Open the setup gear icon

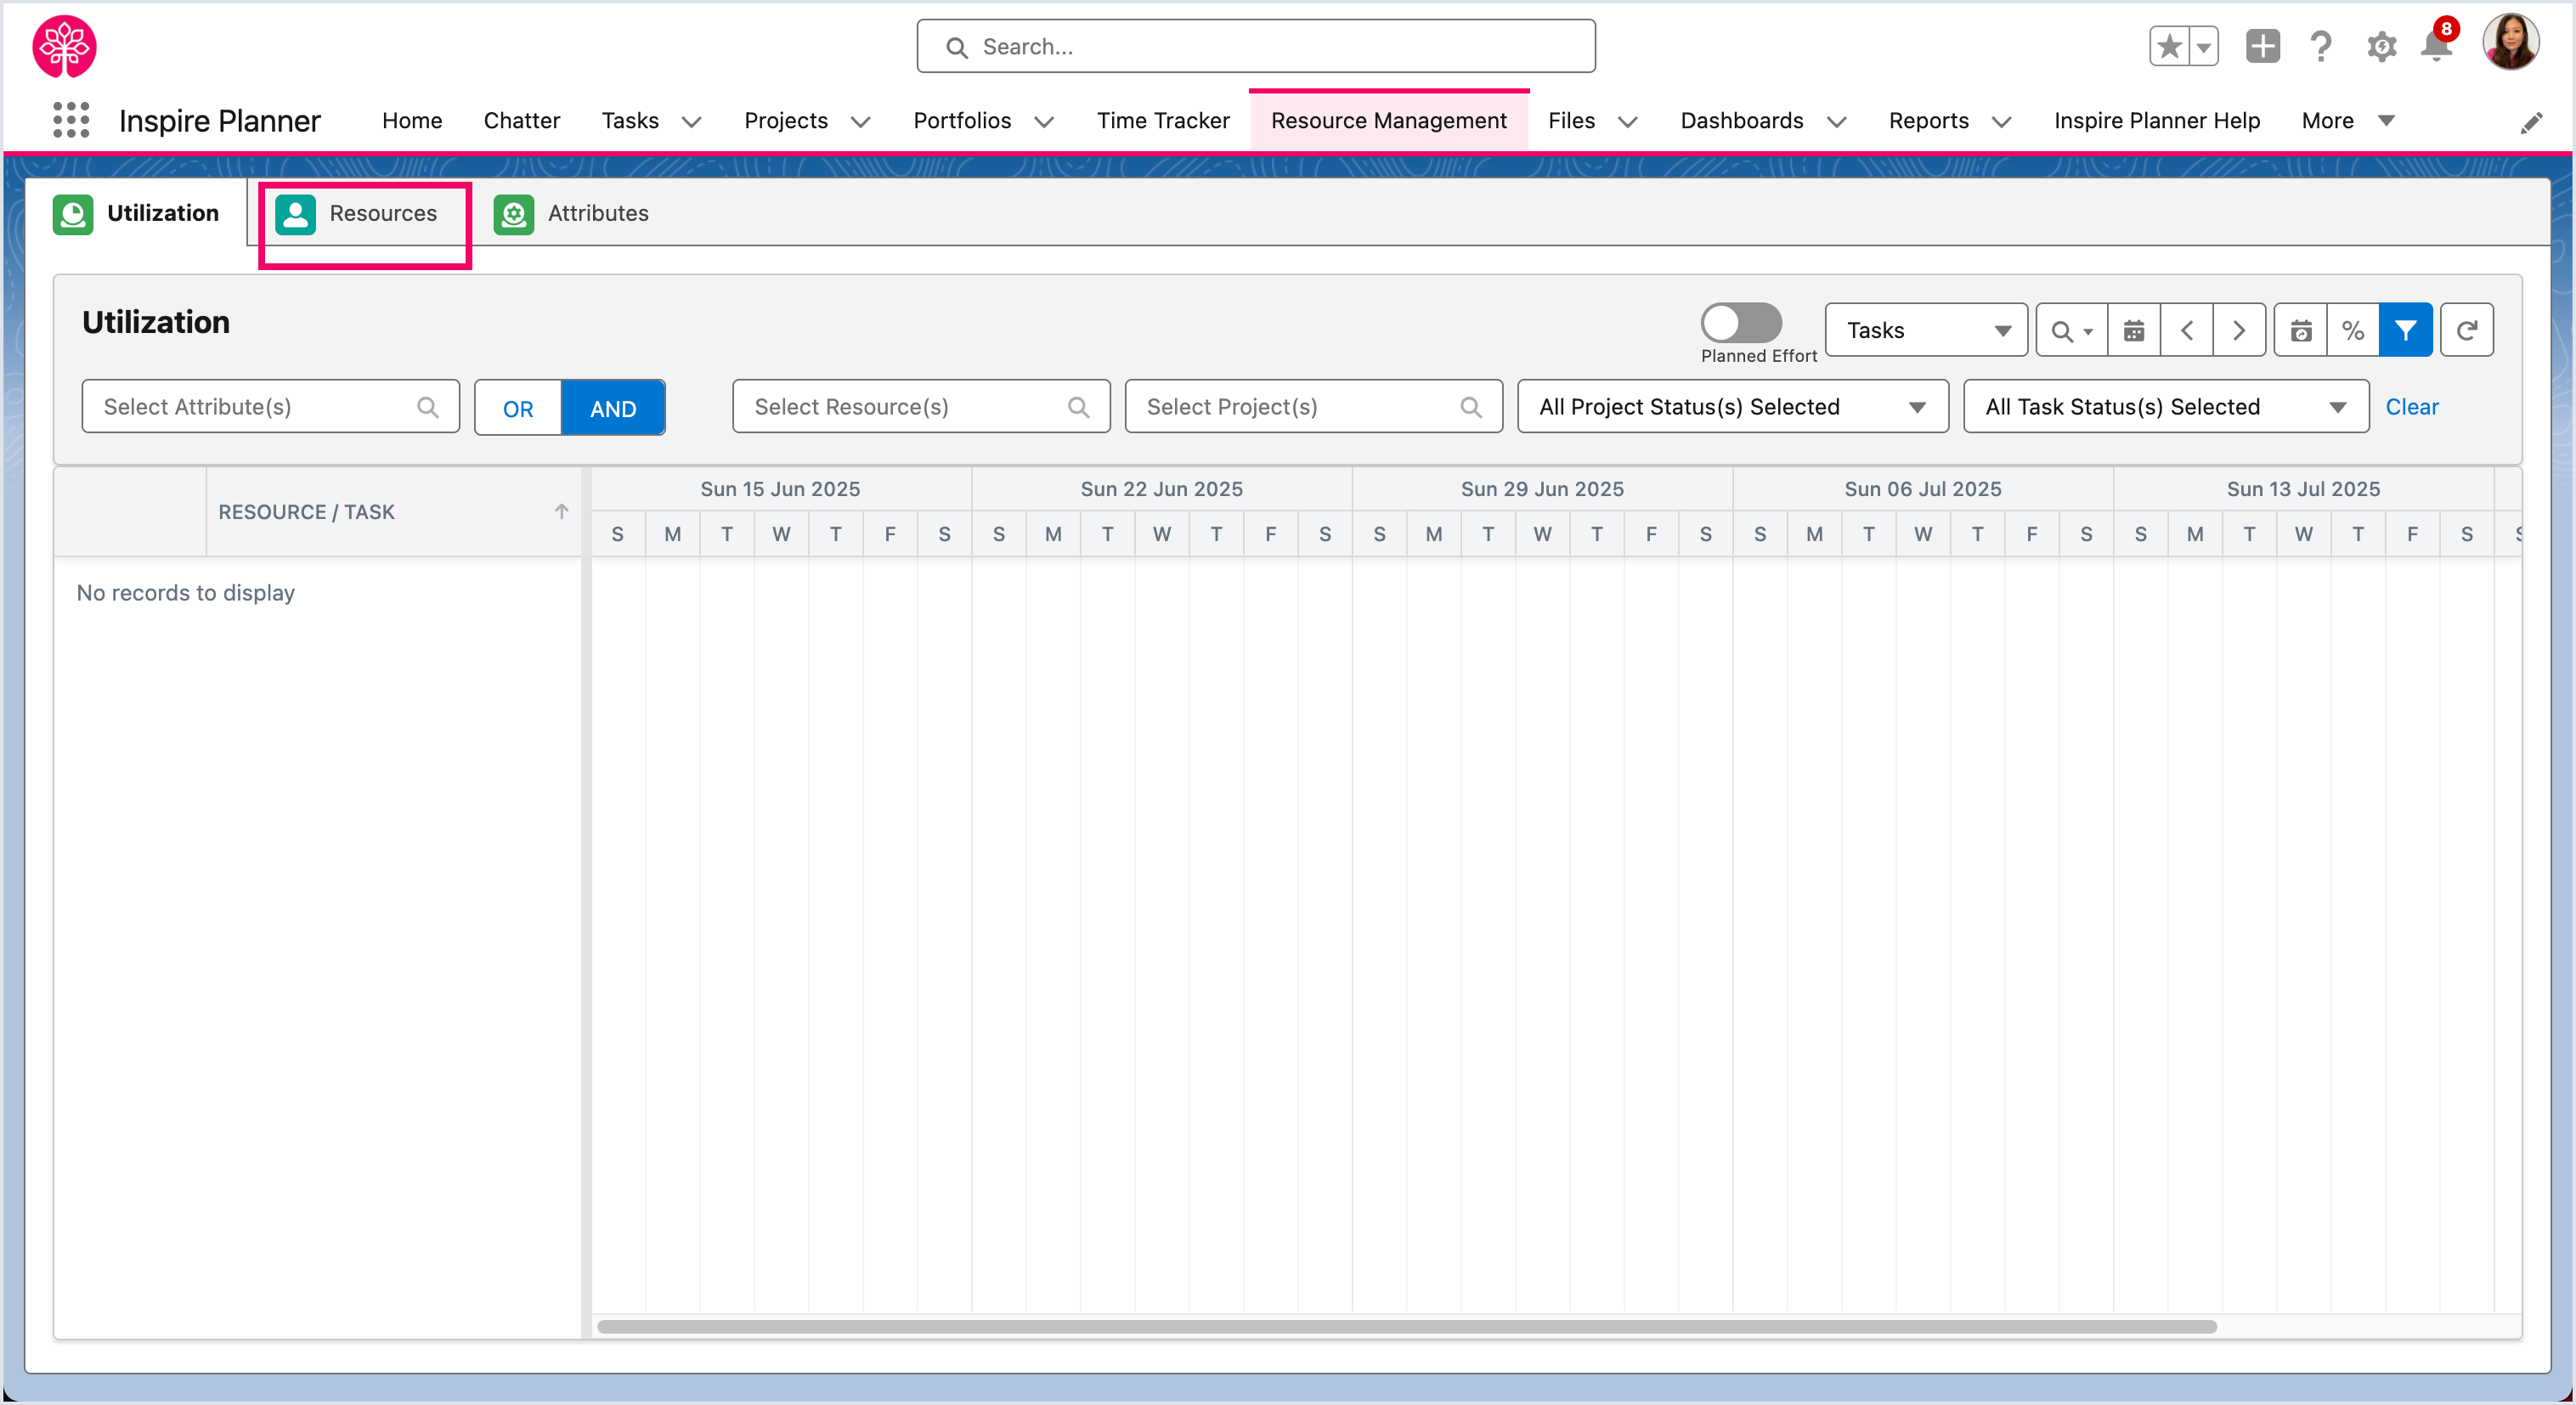click(2381, 46)
